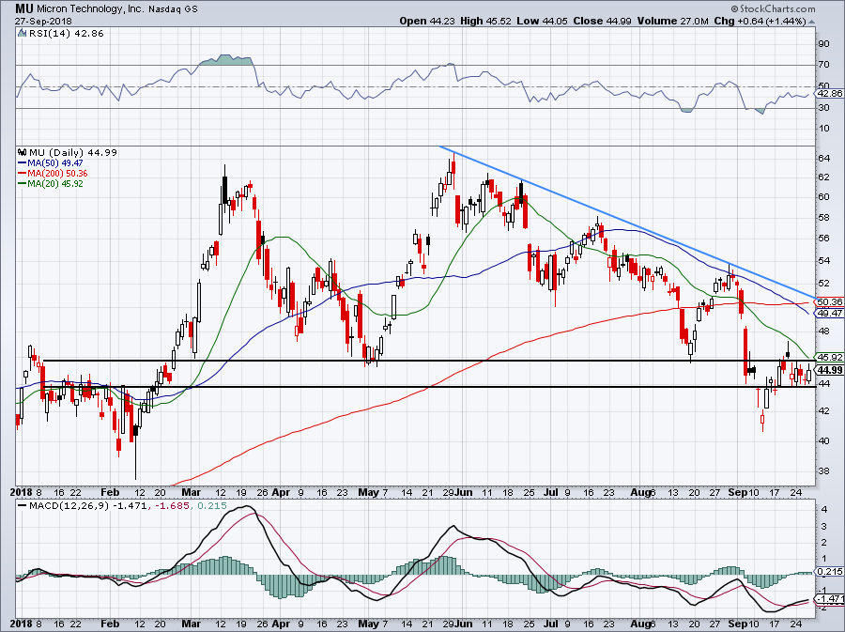This screenshot has height=632, width=845.
Task: Click the bold 44.99 last-price tag on price axis
Action: (x=831, y=370)
